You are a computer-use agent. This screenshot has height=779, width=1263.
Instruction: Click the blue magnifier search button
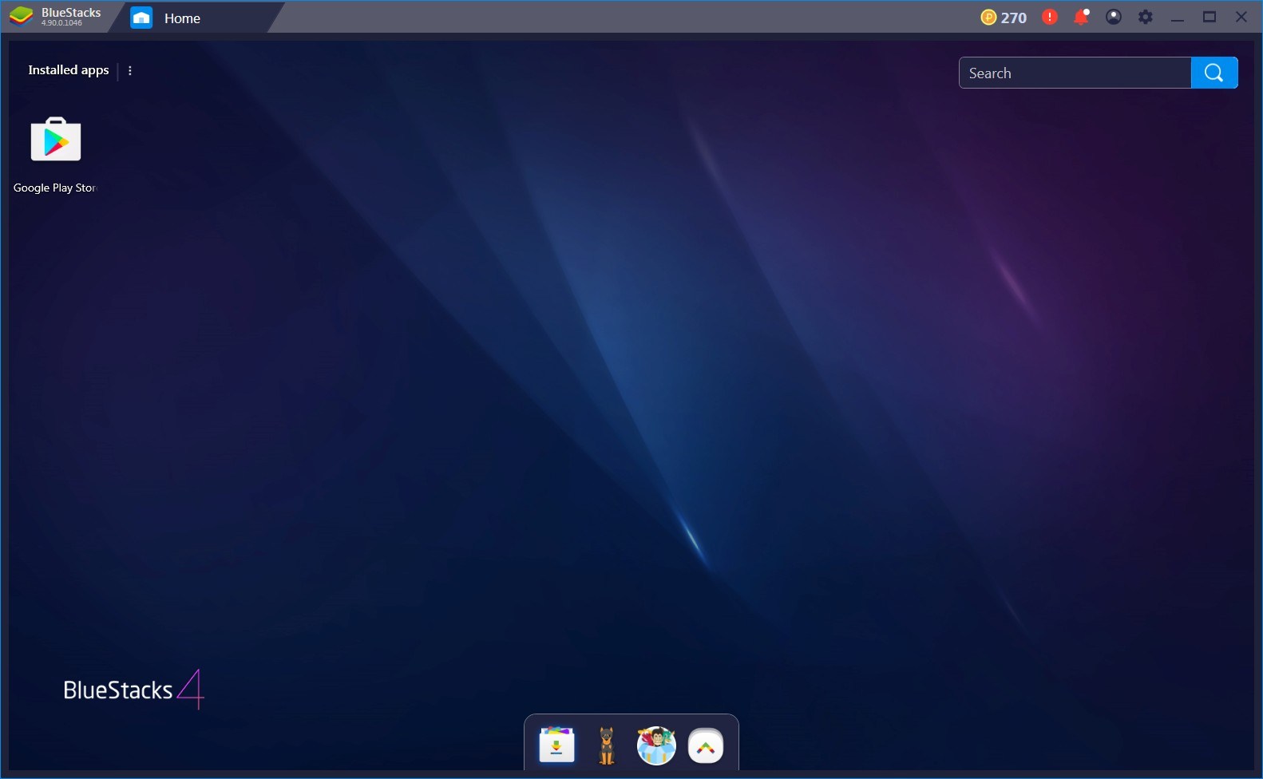click(x=1214, y=73)
